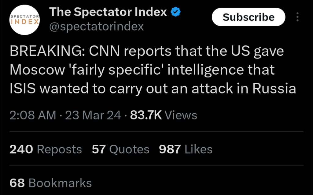The height and width of the screenshot is (195, 313).
Task: Click the word Russia ending the tweet
Action: click(x=274, y=89)
